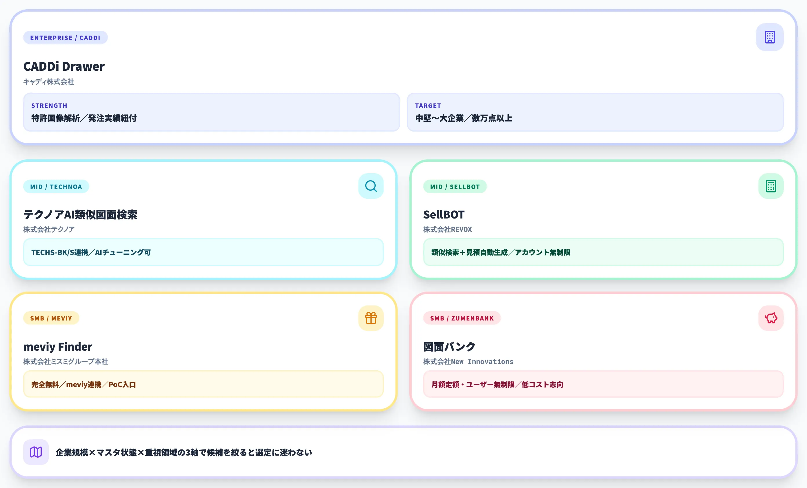Click the 完全無料／meviy連携 feature box

tap(203, 384)
